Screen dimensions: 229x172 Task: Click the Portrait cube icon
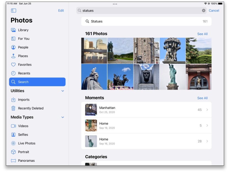13,152
